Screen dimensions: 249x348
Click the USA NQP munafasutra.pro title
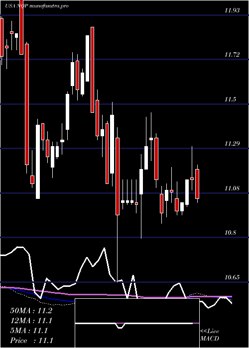pyautogui.click(x=36, y=6)
